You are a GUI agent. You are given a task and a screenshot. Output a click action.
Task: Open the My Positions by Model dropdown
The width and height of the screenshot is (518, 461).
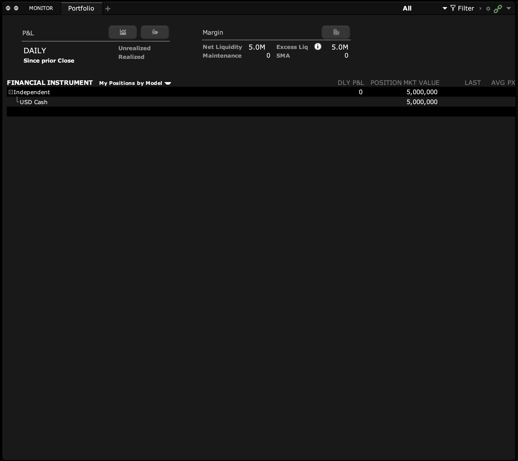tap(135, 83)
